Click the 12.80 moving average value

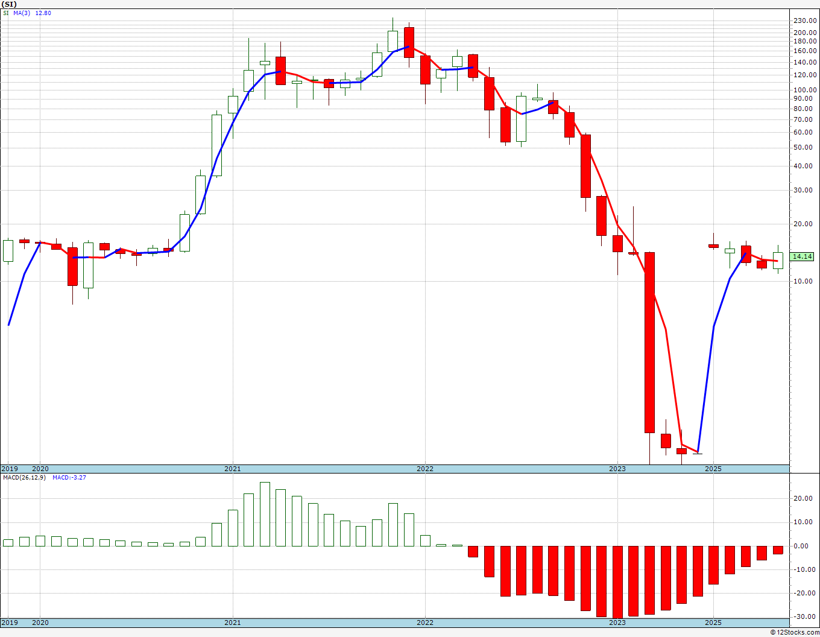coord(43,13)
